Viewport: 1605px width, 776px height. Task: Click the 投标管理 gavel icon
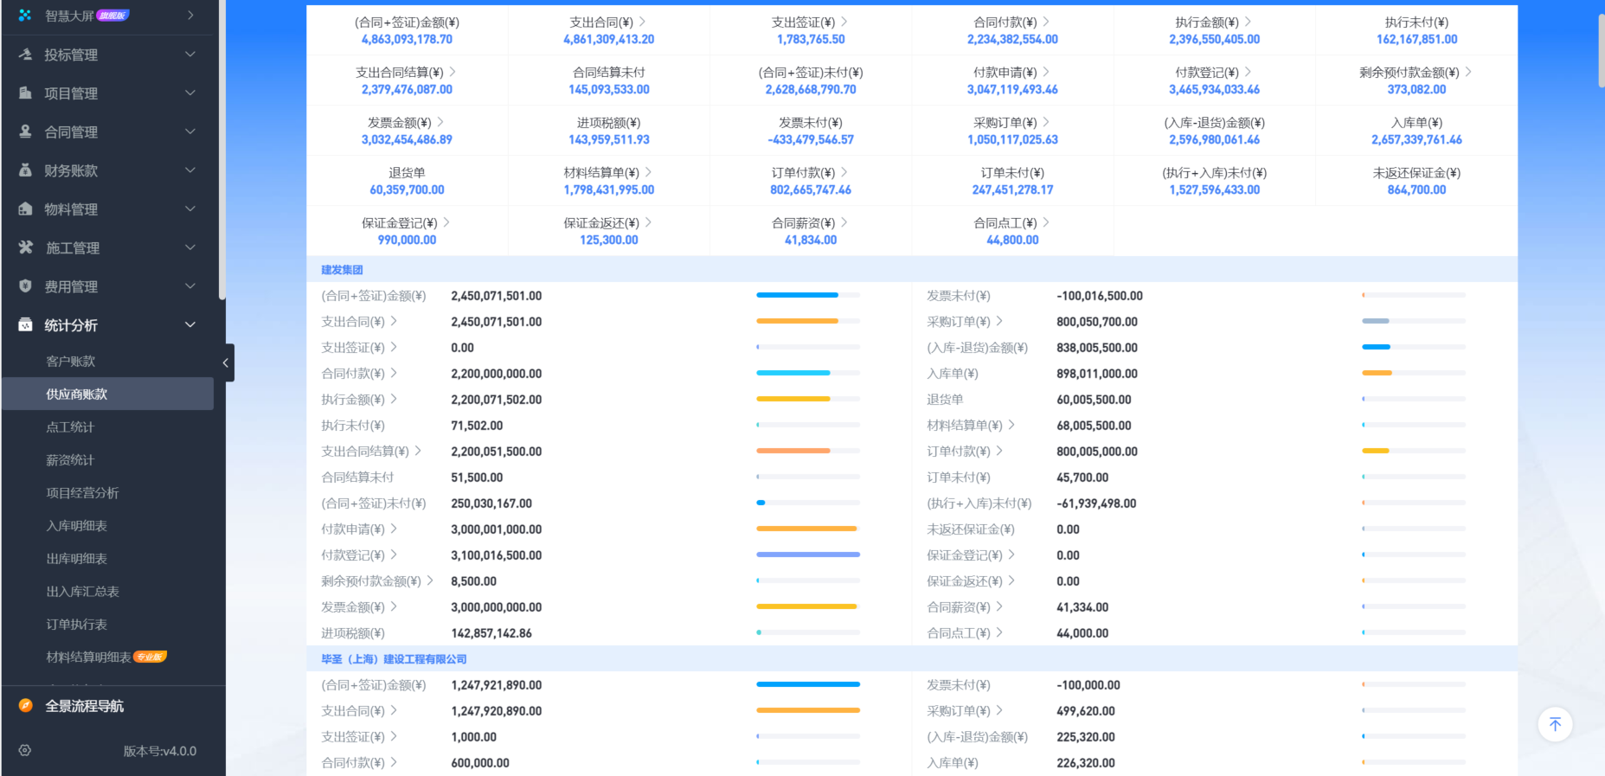pyautogui.click(x=25, y=55)
